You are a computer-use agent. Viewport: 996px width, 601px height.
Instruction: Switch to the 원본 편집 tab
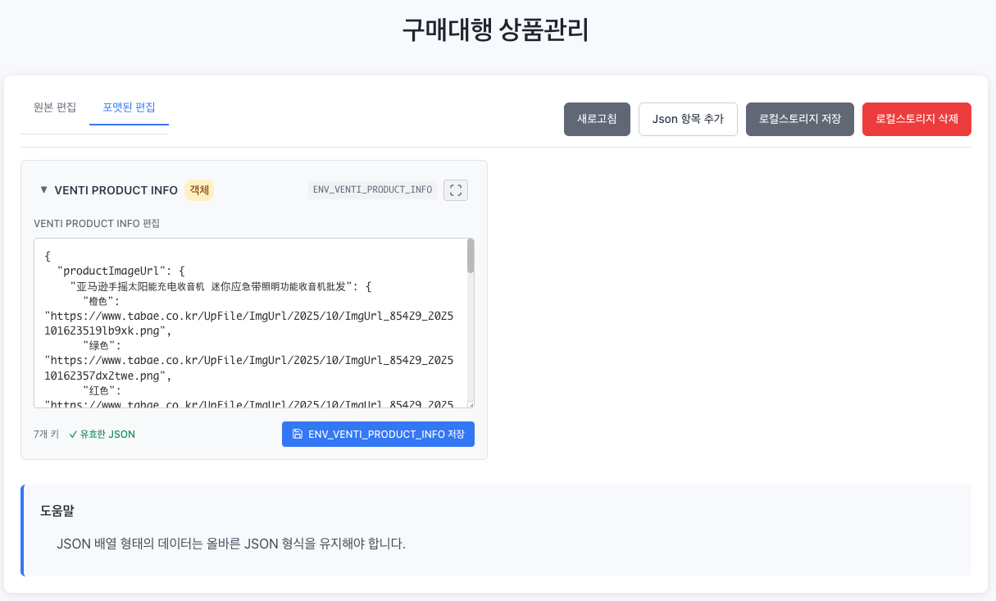55,107
